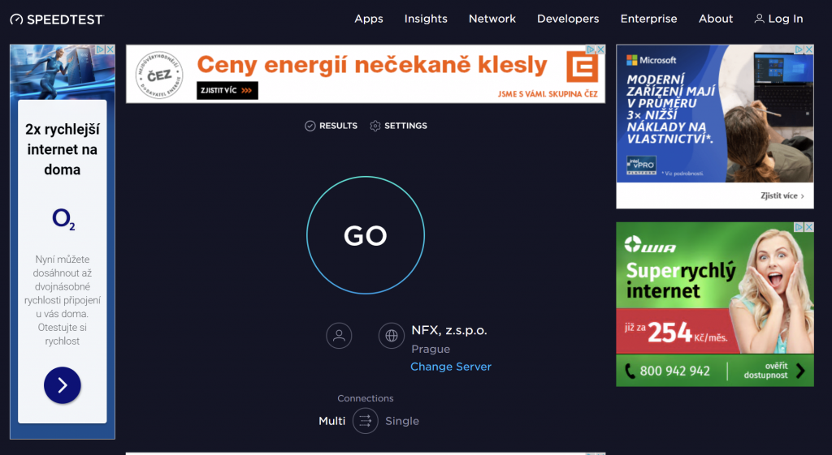Open Settings via the gear icon
This screenshot has height=455, width=832.
(375, 126)
